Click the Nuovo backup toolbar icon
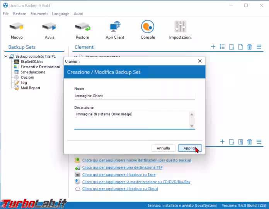This screenshot has width=269, height=209. 17,27
